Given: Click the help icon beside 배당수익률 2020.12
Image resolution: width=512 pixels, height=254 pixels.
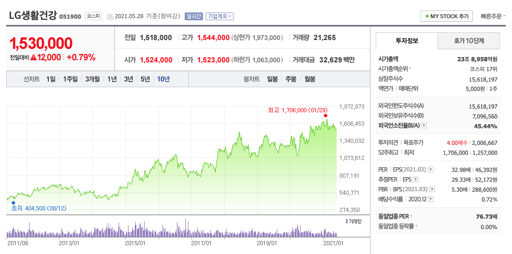Looking at the screenshot, I should (x=431, y=199).
